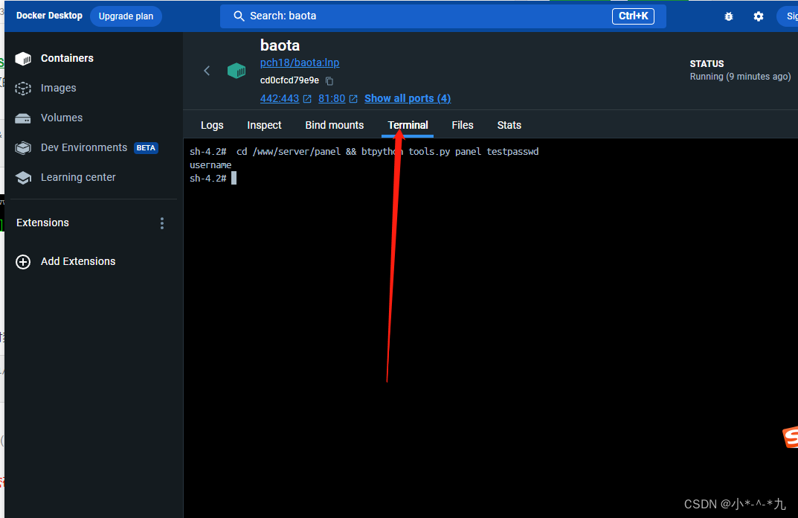Click the troubleshoot bug icon
Screen dimensions: 798x518
tap(729, 16)
